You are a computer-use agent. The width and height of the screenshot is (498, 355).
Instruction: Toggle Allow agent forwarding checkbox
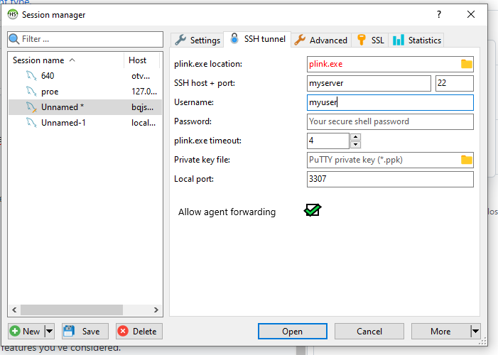[313, 210]
